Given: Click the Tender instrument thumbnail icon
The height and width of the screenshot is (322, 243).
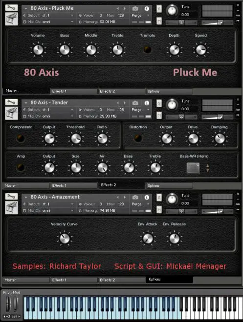Looking at the screenshot, I should tap(11, 113).
